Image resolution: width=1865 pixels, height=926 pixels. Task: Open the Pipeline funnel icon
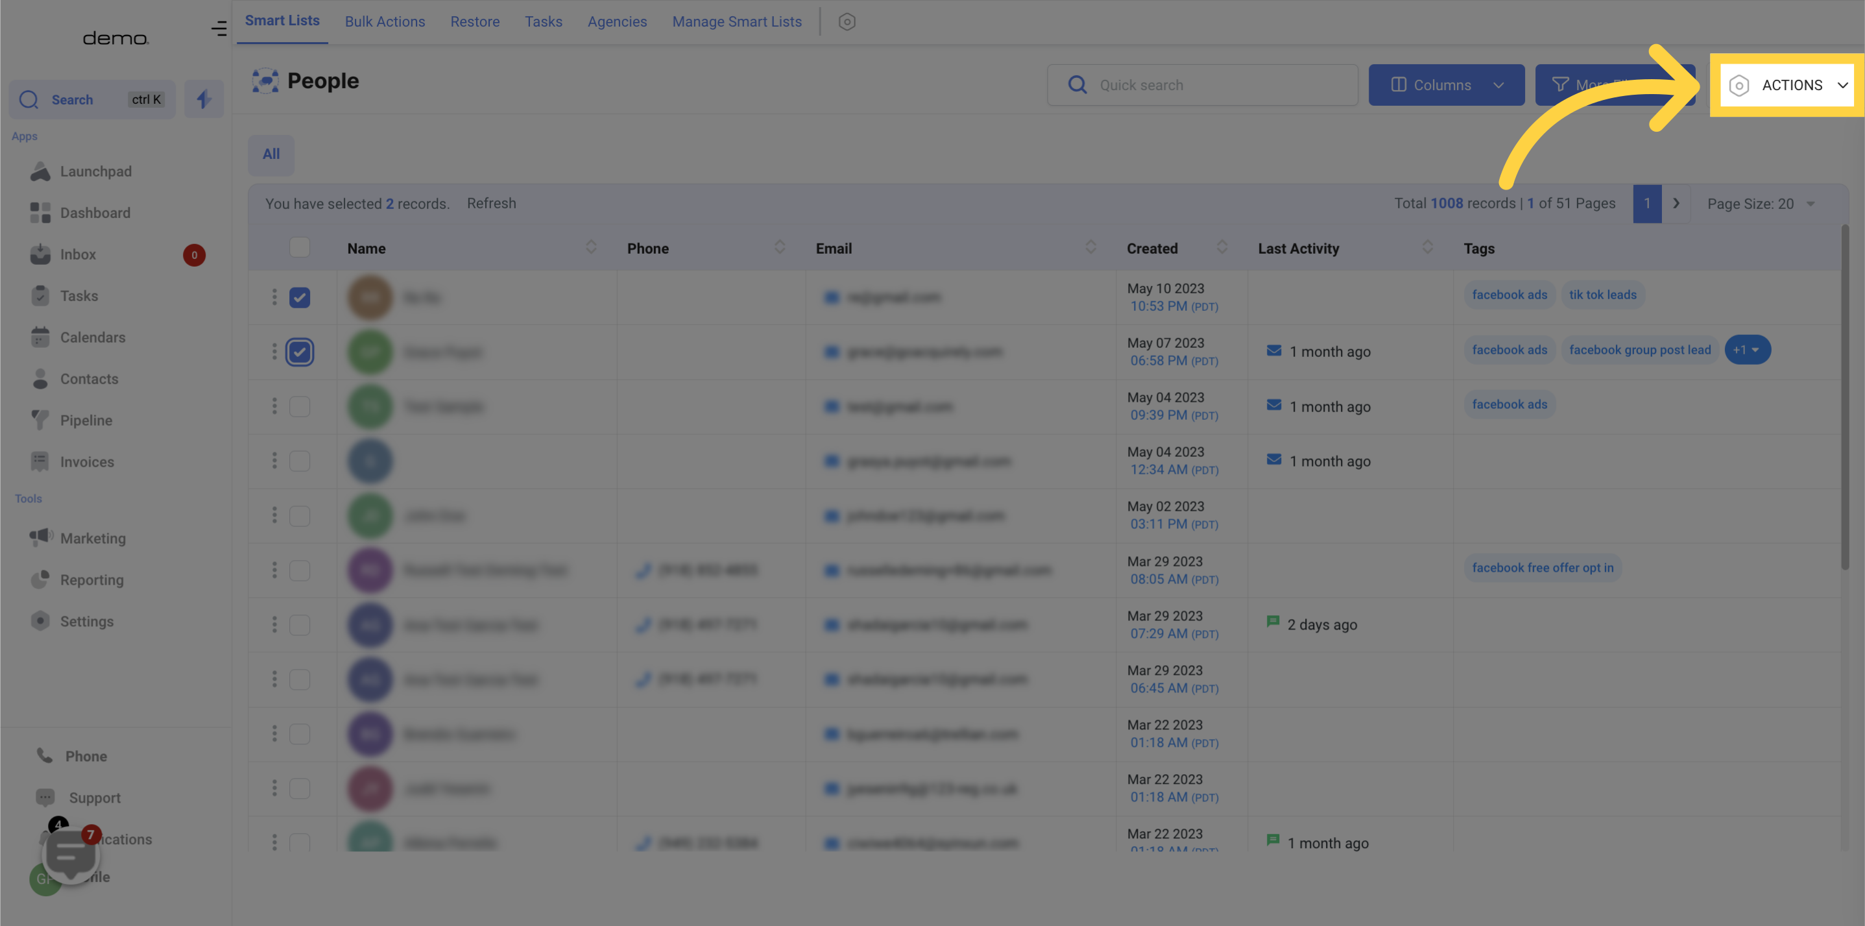point(40,420)
